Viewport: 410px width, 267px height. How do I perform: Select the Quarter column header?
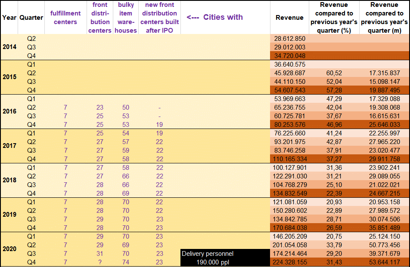[31, 18]
